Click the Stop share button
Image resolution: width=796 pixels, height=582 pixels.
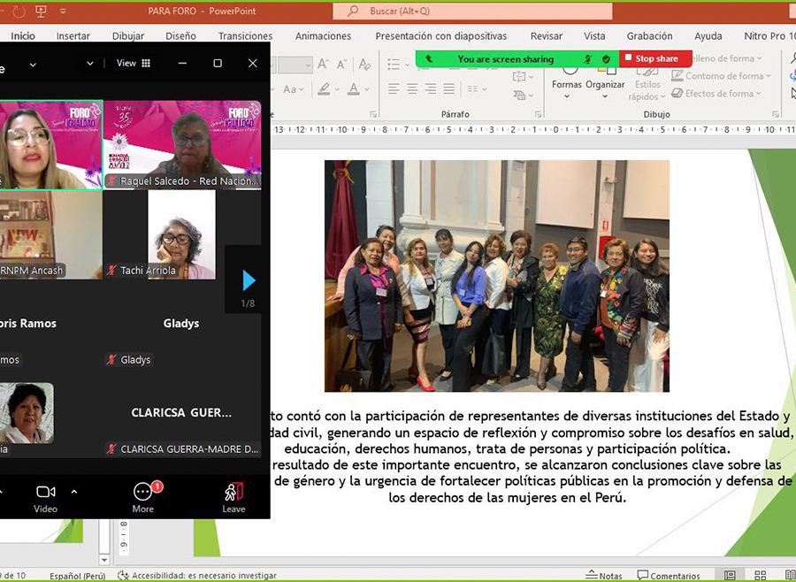click(655, 59)
